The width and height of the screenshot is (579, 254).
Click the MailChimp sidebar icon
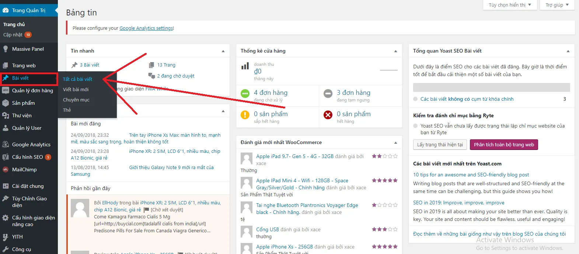pyautogui.click(x=6, y=169)
